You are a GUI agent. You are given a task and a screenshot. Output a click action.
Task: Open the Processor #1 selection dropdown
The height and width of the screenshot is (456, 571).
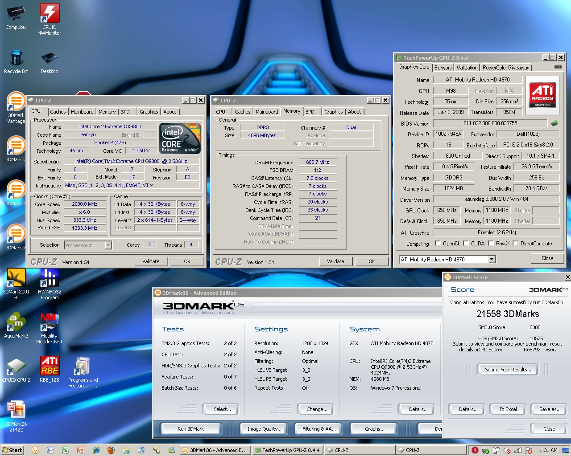[108, 245]
